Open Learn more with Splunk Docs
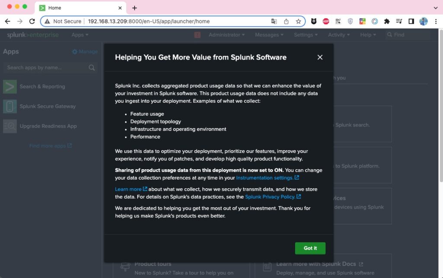Screen dimensions: 443x278 point(323,266)
